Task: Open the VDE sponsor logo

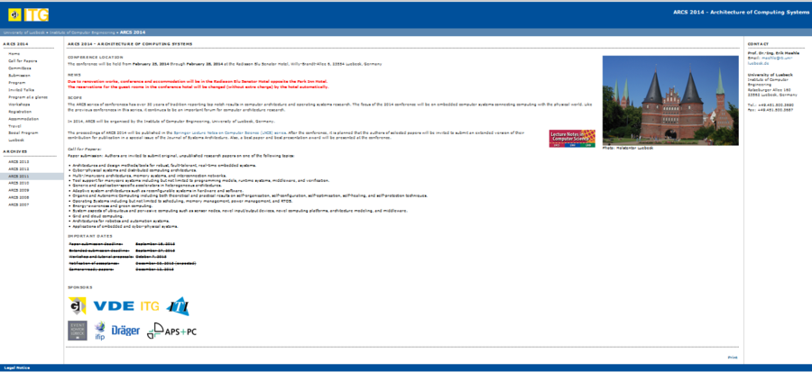Action: coord(114,305)
